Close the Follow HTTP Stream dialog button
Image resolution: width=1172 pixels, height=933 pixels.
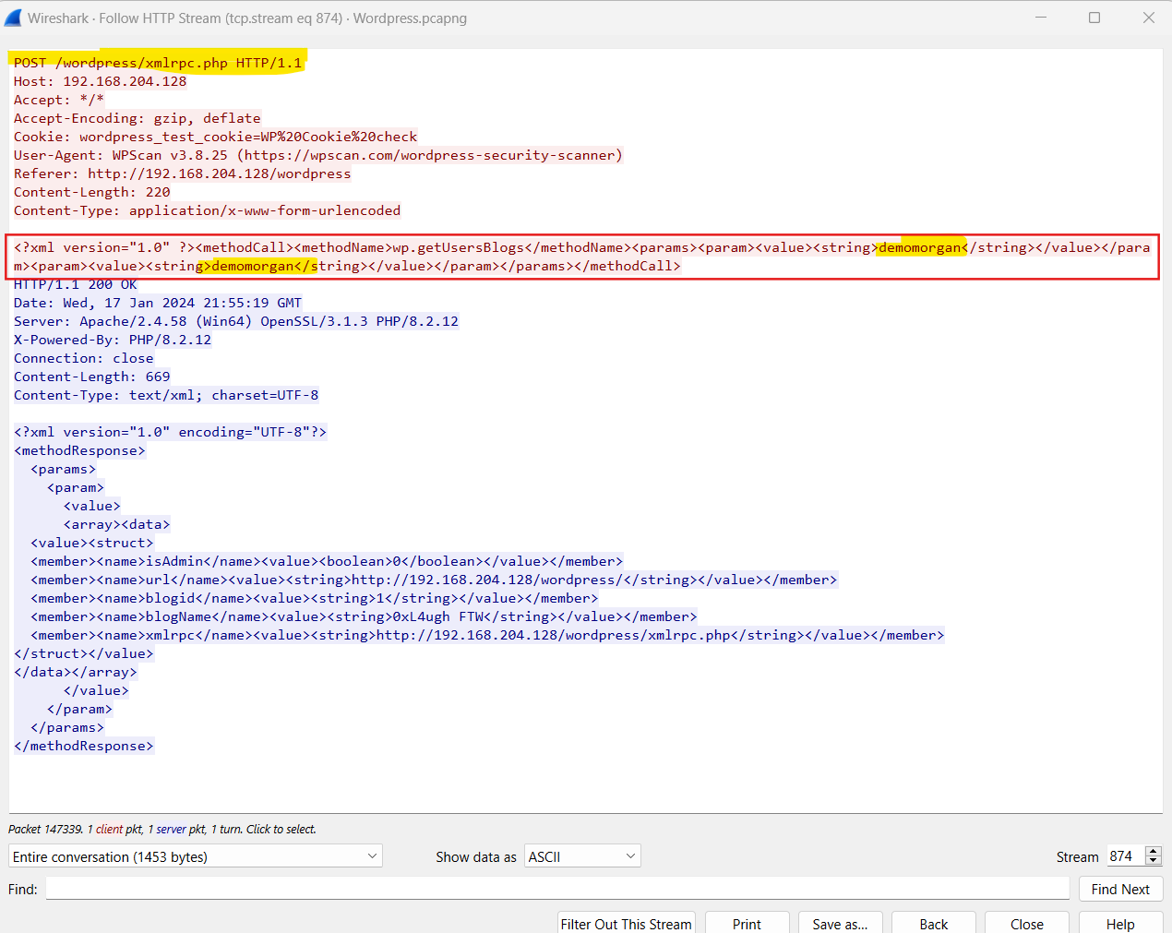coord(1026,923)
